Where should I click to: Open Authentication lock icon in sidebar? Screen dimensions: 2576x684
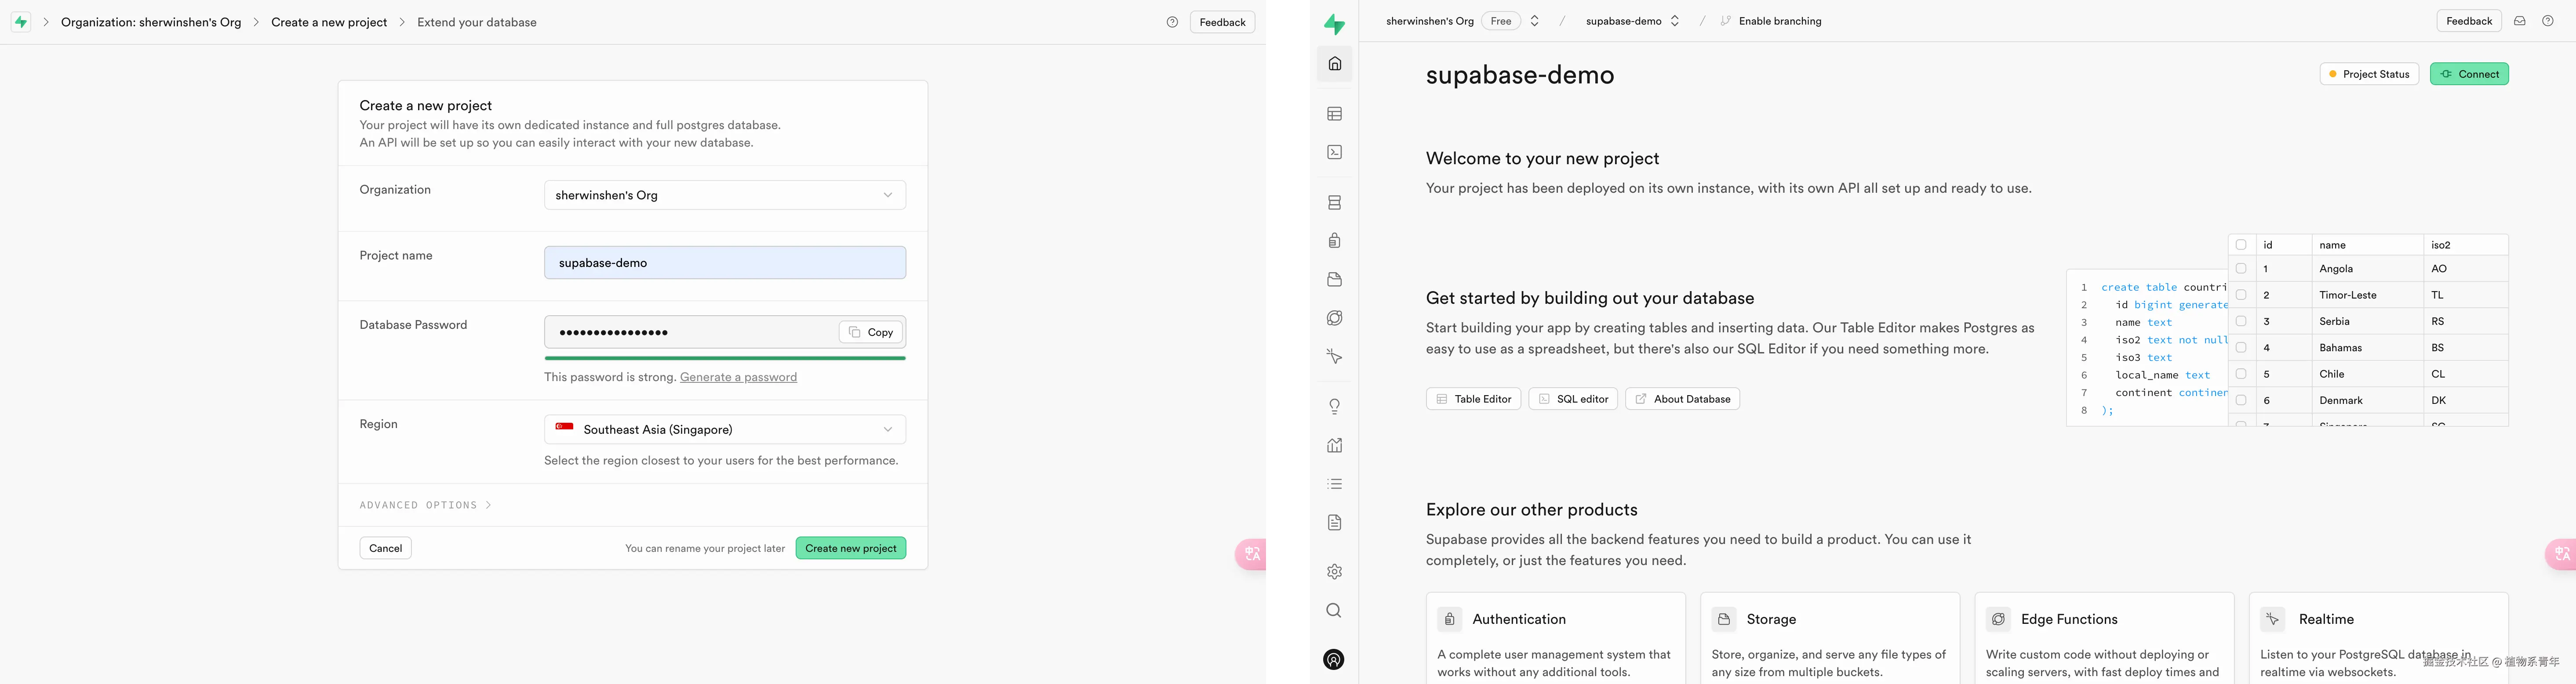(x=1334, y=241)
